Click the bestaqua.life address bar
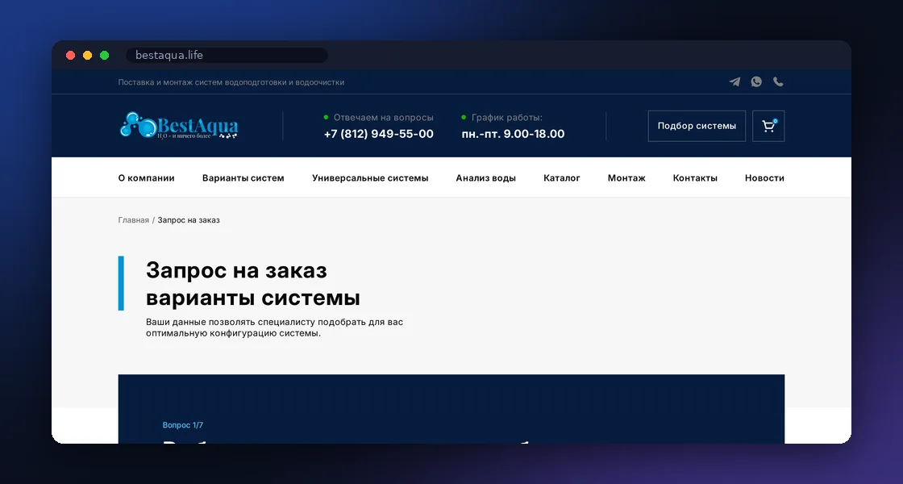 pos(227,56)
